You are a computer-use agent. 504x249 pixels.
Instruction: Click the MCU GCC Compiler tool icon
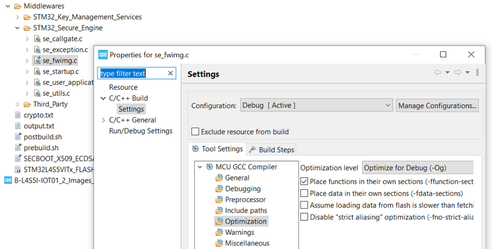tap(209, 167)
